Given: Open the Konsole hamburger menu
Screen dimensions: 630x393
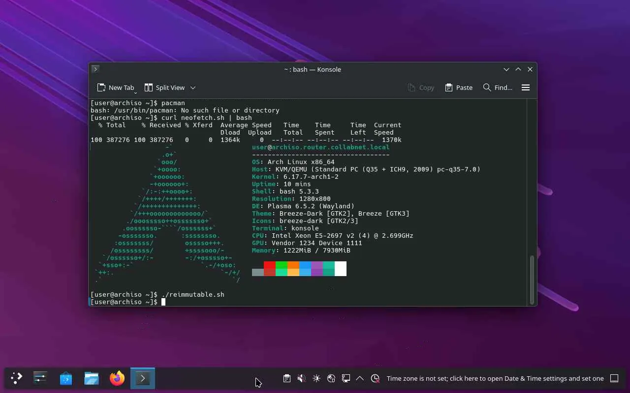Looking at the screenshot, I should (x=526, y=87).
